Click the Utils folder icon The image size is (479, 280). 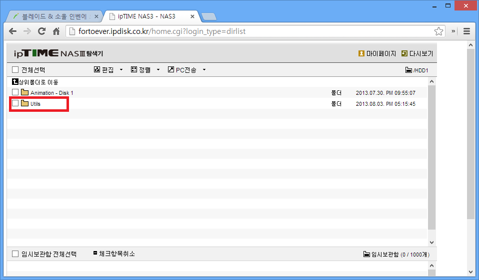click(x=24, y=104)
